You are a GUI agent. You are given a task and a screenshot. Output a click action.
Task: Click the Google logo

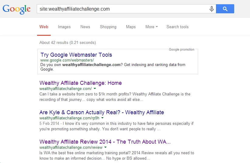point(17,9)
